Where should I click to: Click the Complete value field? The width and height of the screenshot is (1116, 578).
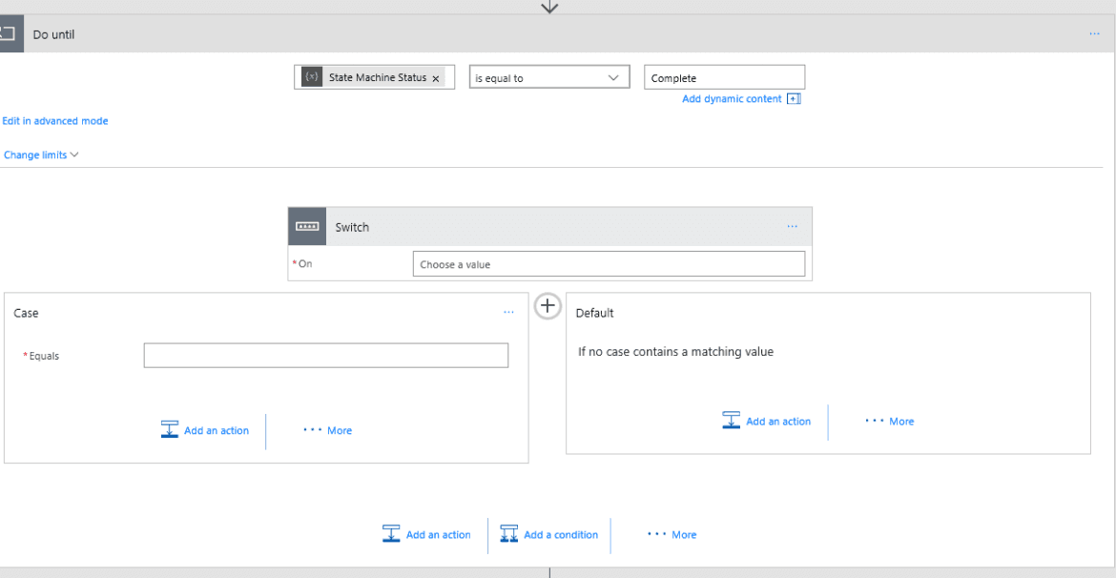(724, 76)
